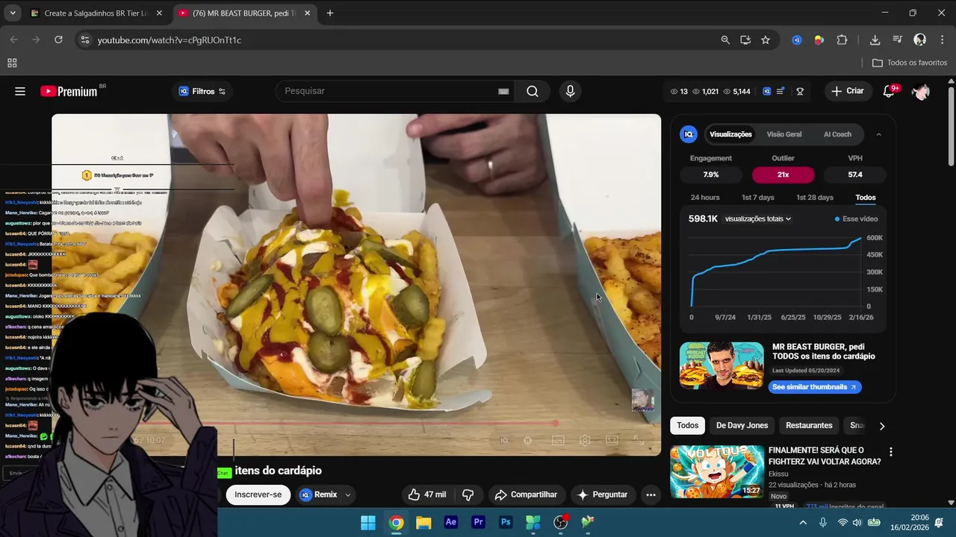The width and height of the screenshot is (956, 537).
Task: Open After Effects from taskbar
Action: (x=451, y=522)
